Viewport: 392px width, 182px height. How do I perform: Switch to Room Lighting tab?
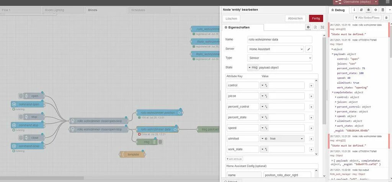click(63, 10)
